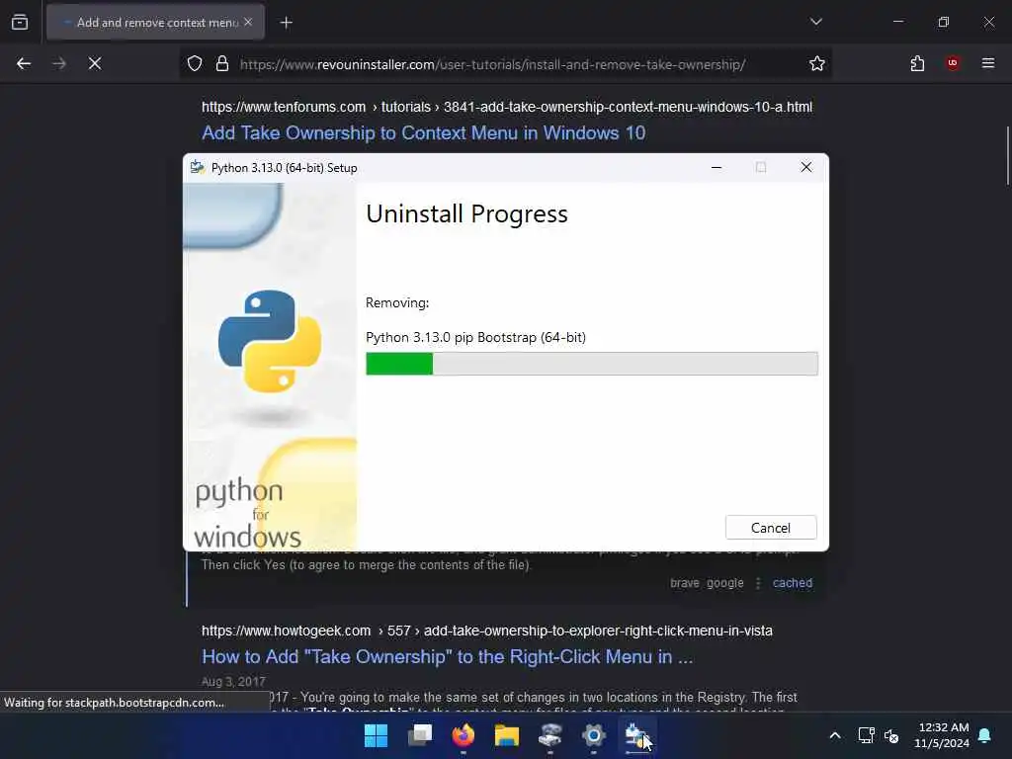This screenshot has height=759, width=1012.
Task: Switch to the Python Setup taskbar icon
Action: click(x=637, y=735)
